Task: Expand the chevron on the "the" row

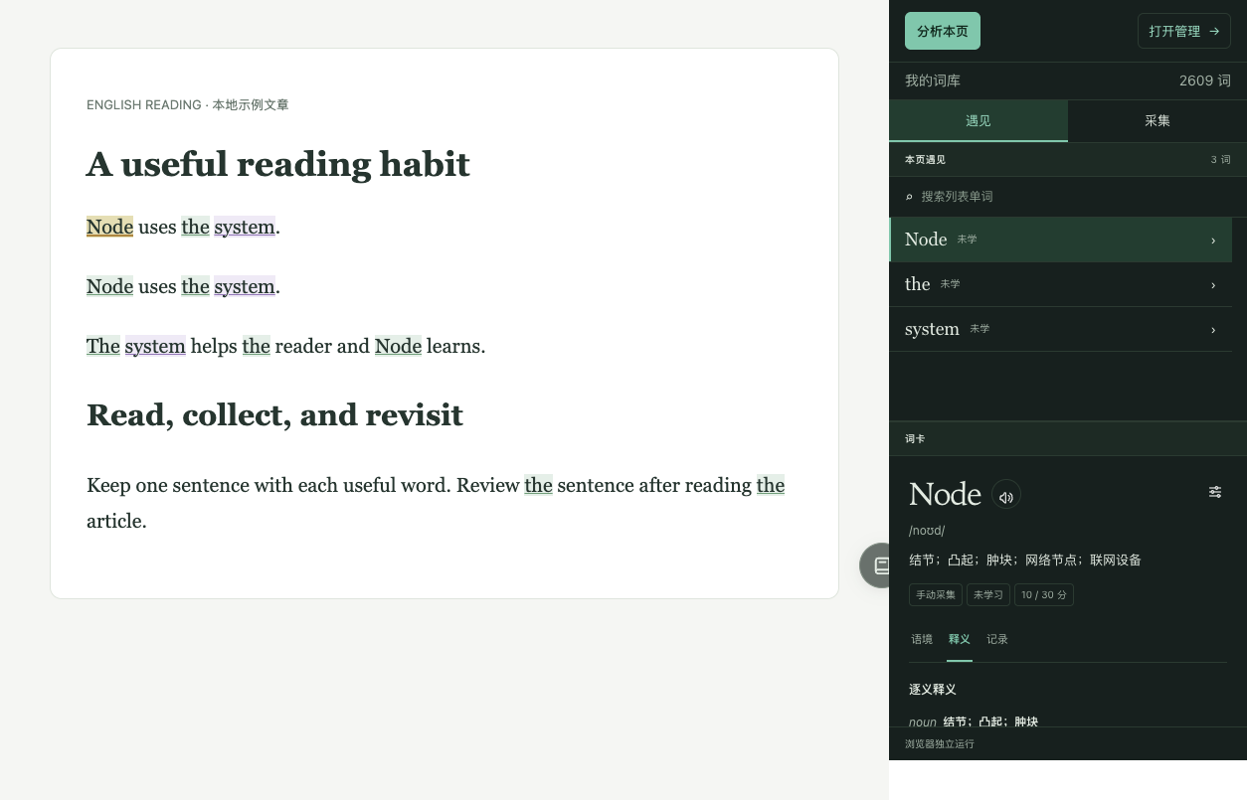Action: (1213, 285)
